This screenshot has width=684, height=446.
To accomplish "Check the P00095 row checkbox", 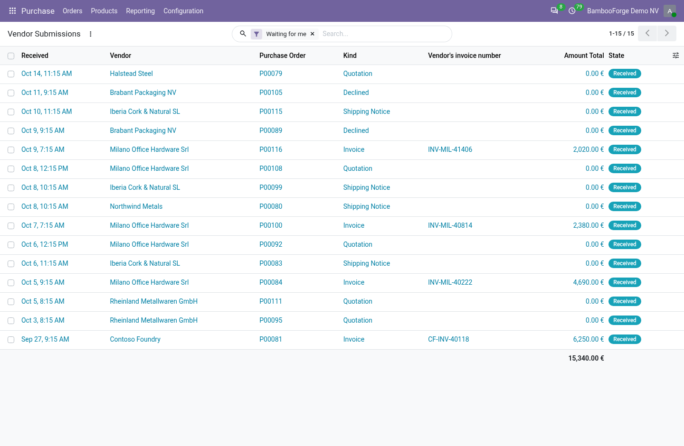I will (11, 321).
